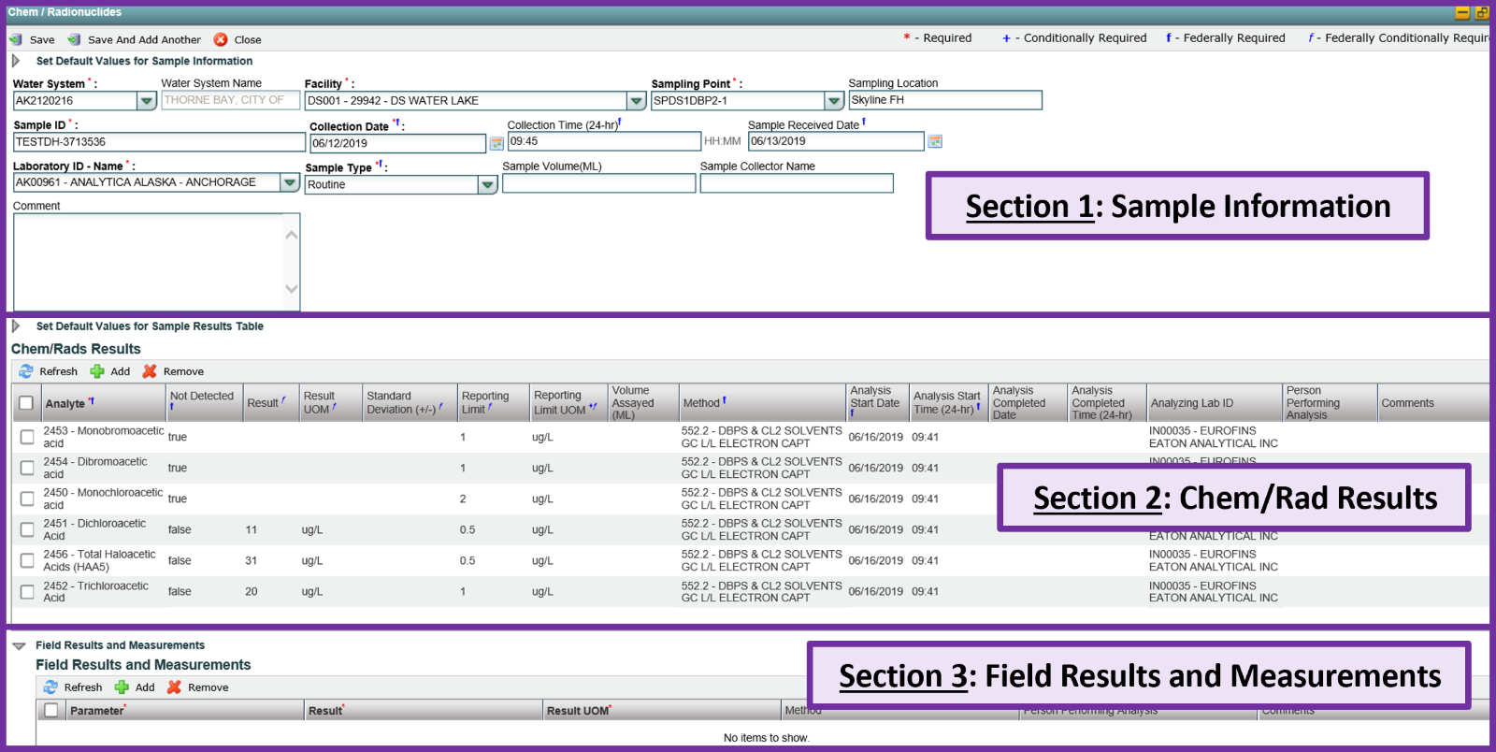
Task: Open the Water System dropdown
Action: [x=147, y=101]
